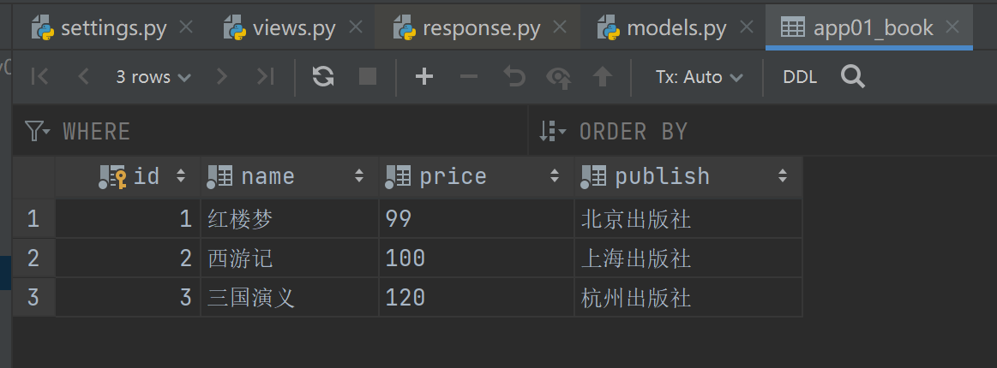997x368 pixels.
Task: Close the settings.py tab
Action: coord(186,27)
